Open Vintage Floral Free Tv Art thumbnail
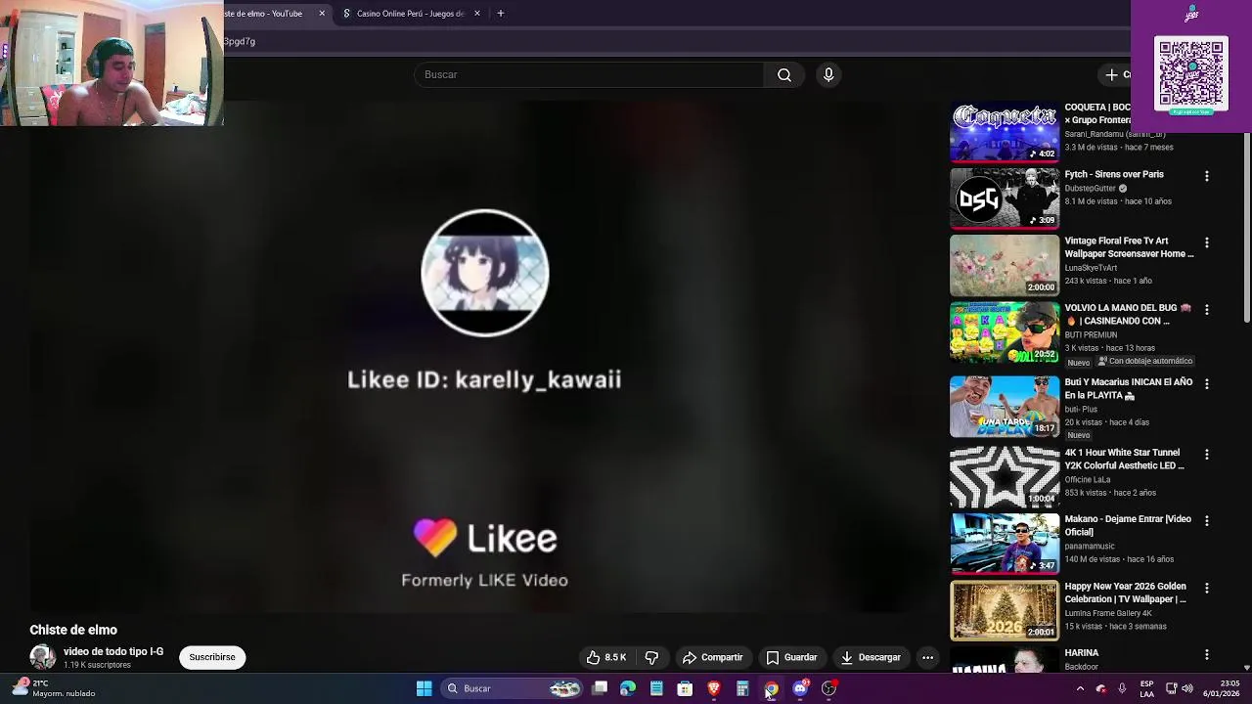1252x704 pixels. point(1005,265)
